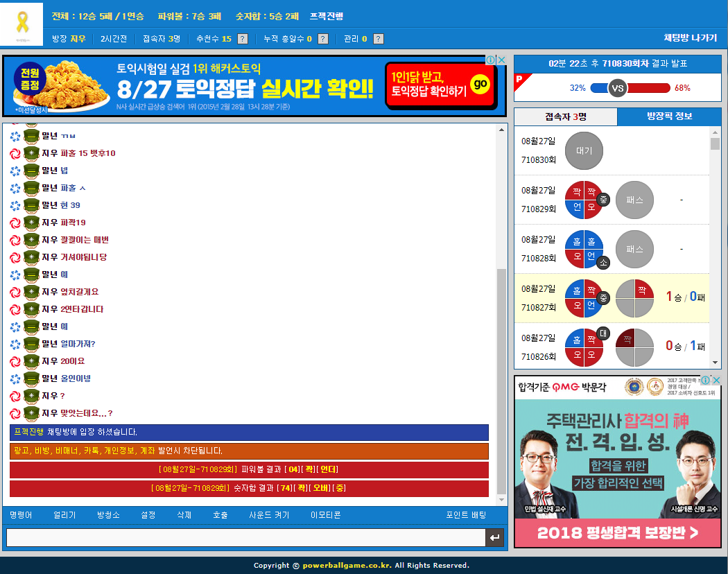The height and width of the screenshot is (574, 728).
Task: Click the chat scroll down arrow
Action: click(x=501, y=500)
